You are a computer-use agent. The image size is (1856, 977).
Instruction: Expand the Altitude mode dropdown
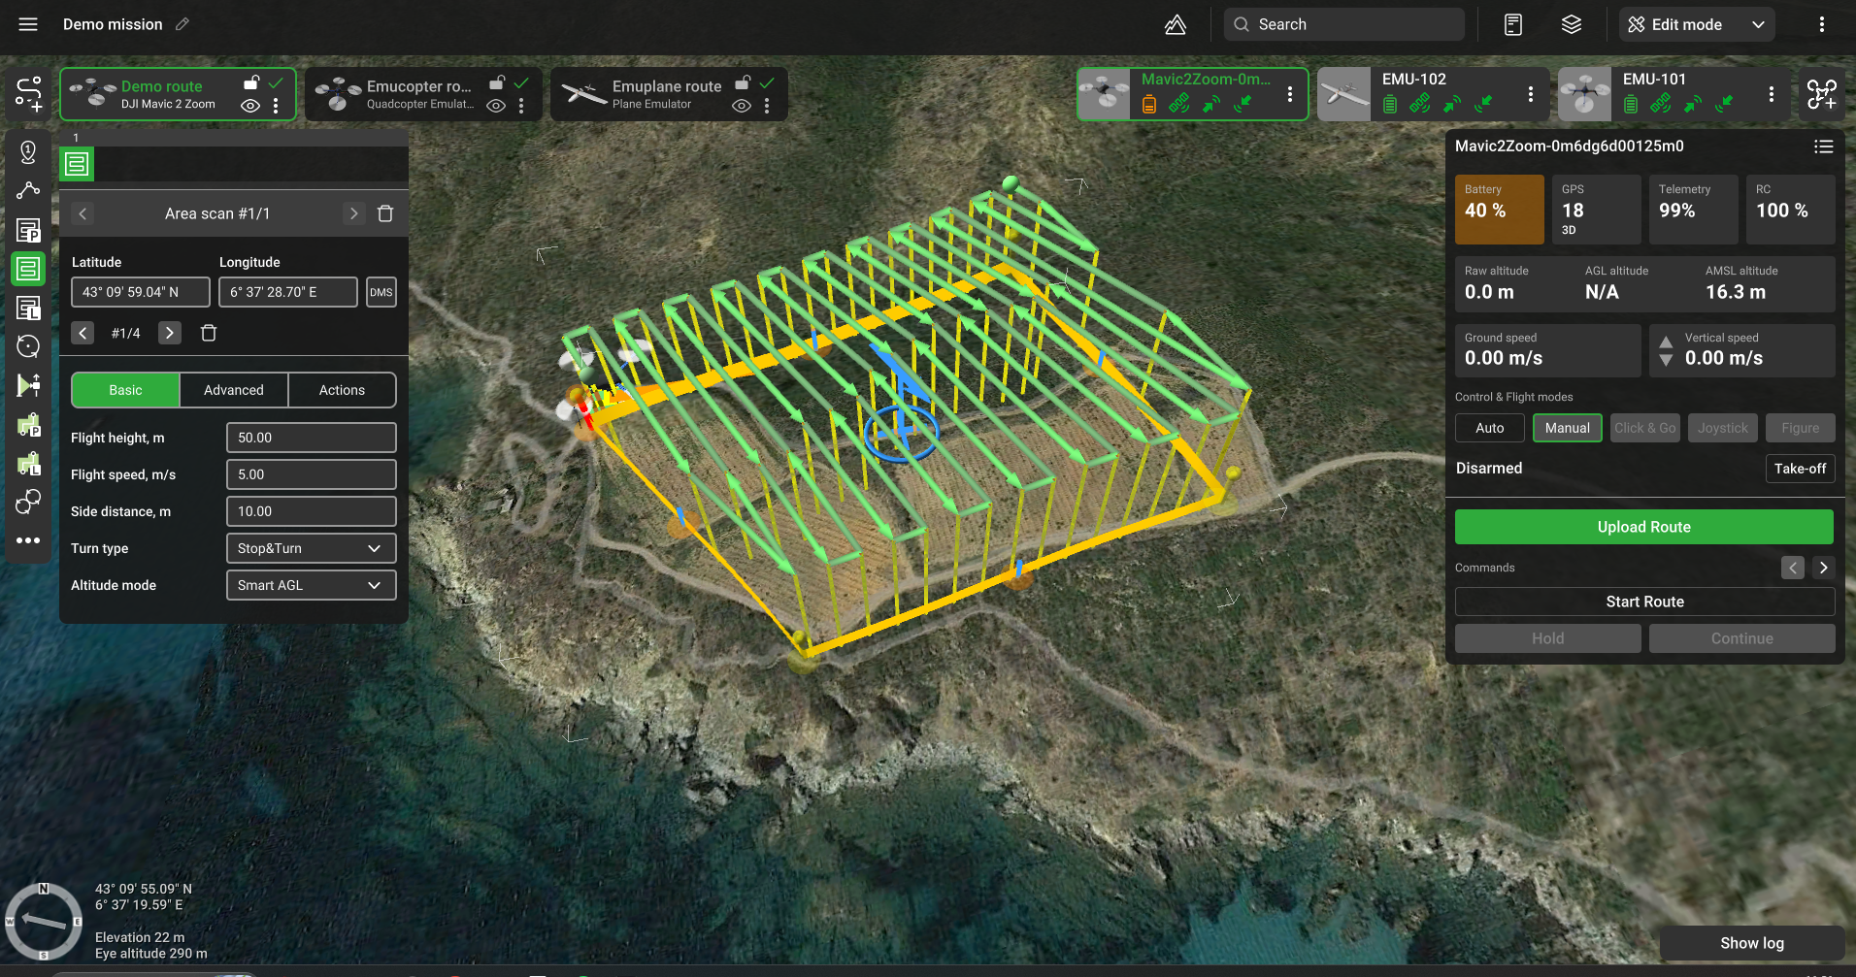click(x=311, y=585)
